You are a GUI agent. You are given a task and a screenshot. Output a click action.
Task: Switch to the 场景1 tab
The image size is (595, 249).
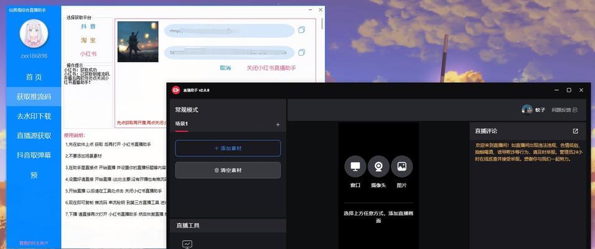181,124
